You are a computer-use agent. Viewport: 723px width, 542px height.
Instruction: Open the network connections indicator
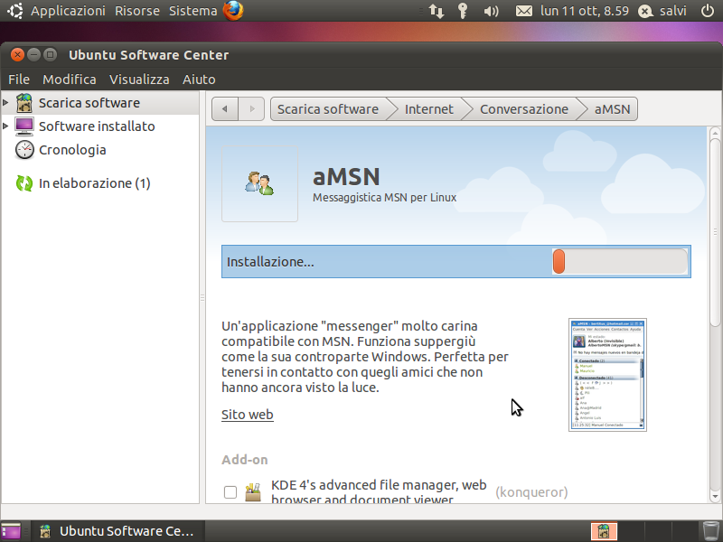pyautogui.click(x=437, y=11)
